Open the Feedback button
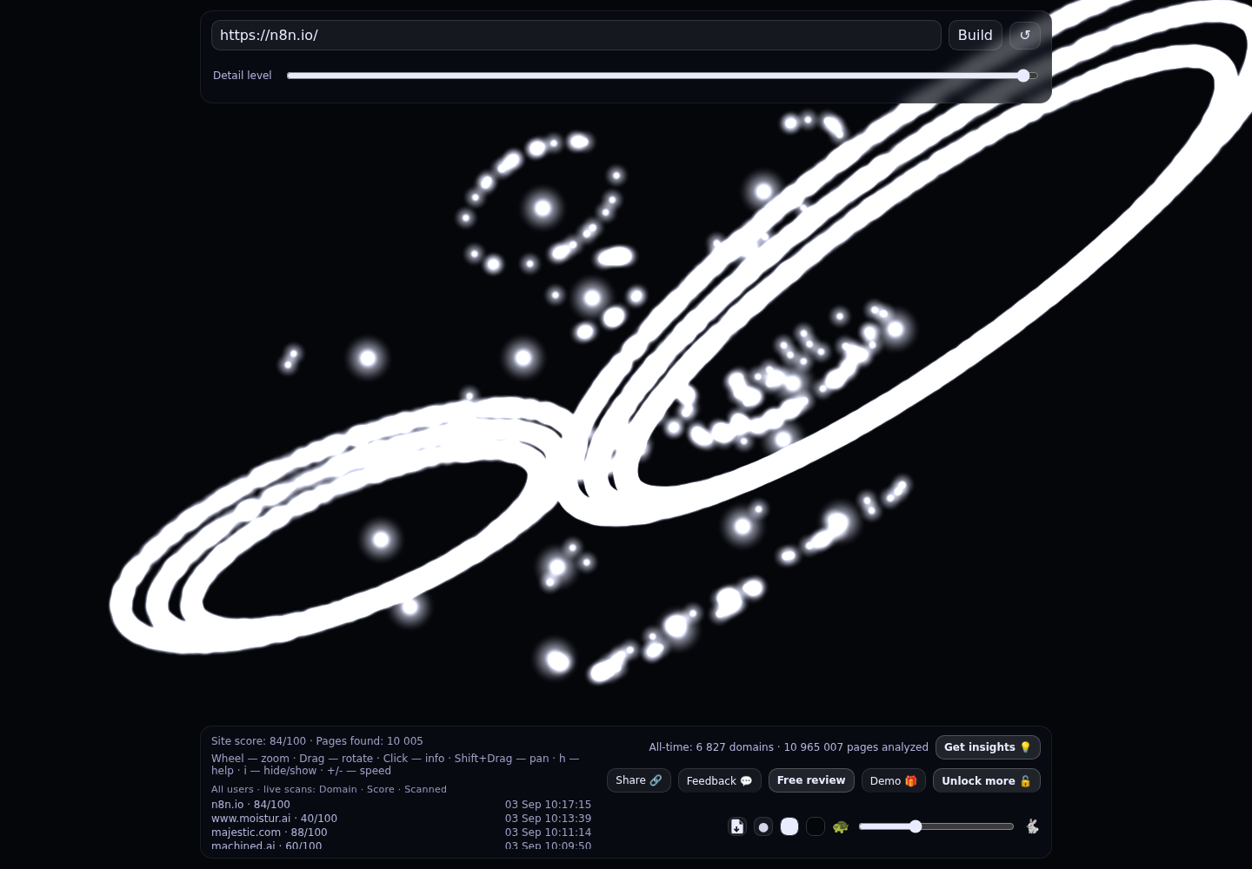Image resolution: width=1252 pixels, height=869 pixels. (x=720, y=780)
